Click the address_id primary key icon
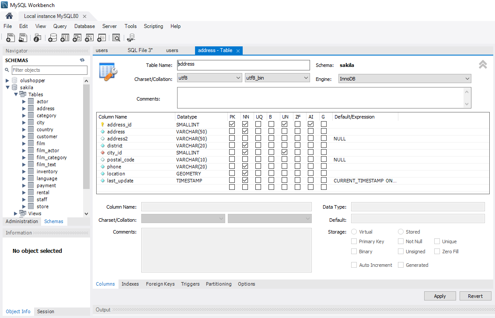Image resolution: width=495 pixels, height=318 pixels. pos(103,124)
